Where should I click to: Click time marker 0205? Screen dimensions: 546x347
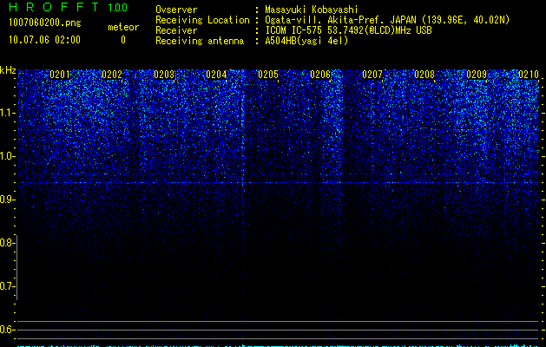tap(268, 75)
